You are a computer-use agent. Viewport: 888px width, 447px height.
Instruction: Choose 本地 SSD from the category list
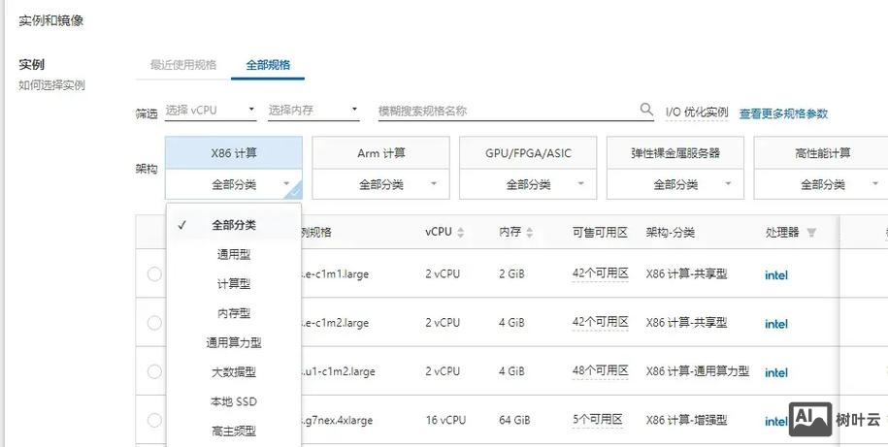tap(233, 401)
